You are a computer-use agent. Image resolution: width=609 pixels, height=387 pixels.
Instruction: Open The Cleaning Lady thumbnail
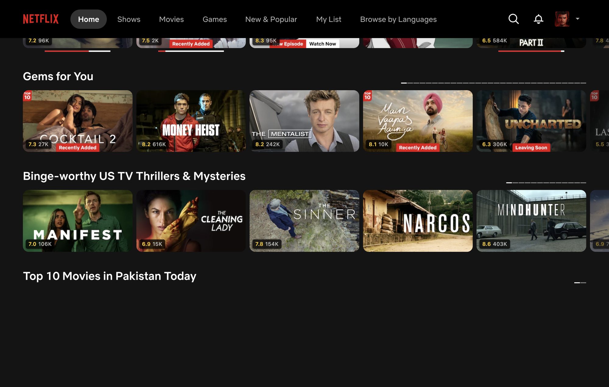pyautogui.click(x=191, y=221)
